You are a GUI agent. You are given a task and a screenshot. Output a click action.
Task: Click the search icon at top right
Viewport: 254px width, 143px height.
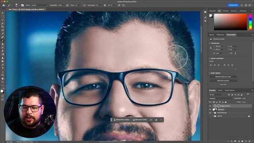tap(242, 5)
